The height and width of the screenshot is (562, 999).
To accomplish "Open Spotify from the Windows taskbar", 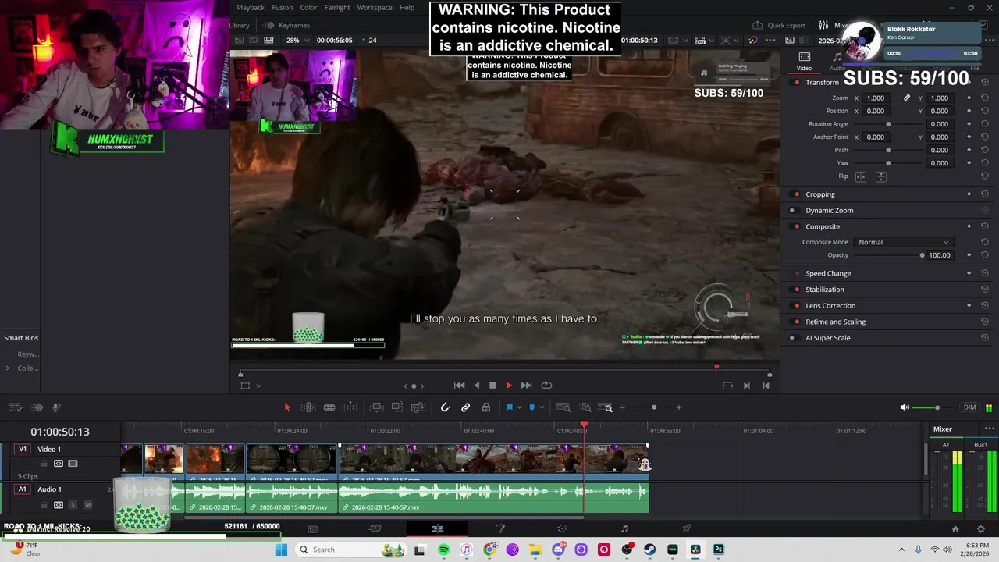I will pos(443,550).
